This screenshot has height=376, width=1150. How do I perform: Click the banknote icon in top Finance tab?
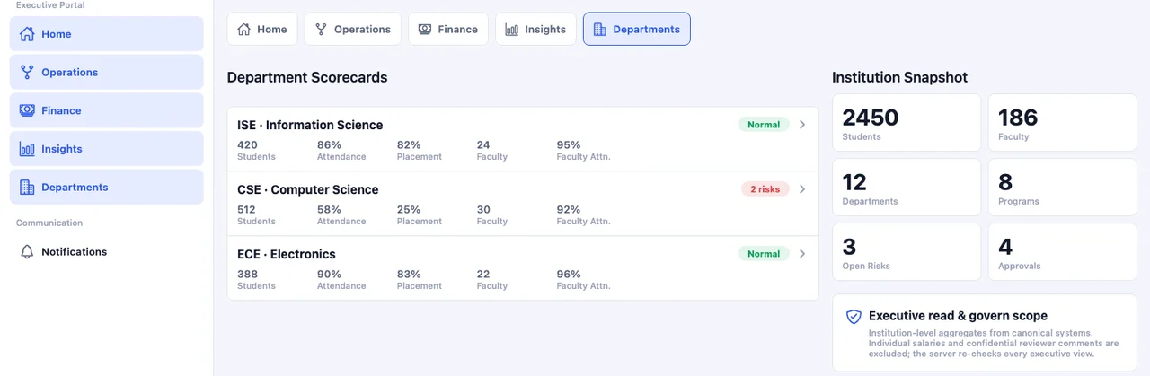425,29
